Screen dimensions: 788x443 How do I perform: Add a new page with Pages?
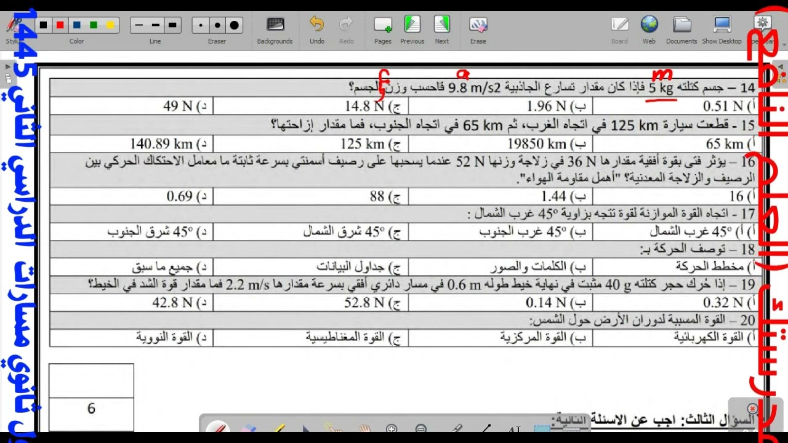click(383, 30)
